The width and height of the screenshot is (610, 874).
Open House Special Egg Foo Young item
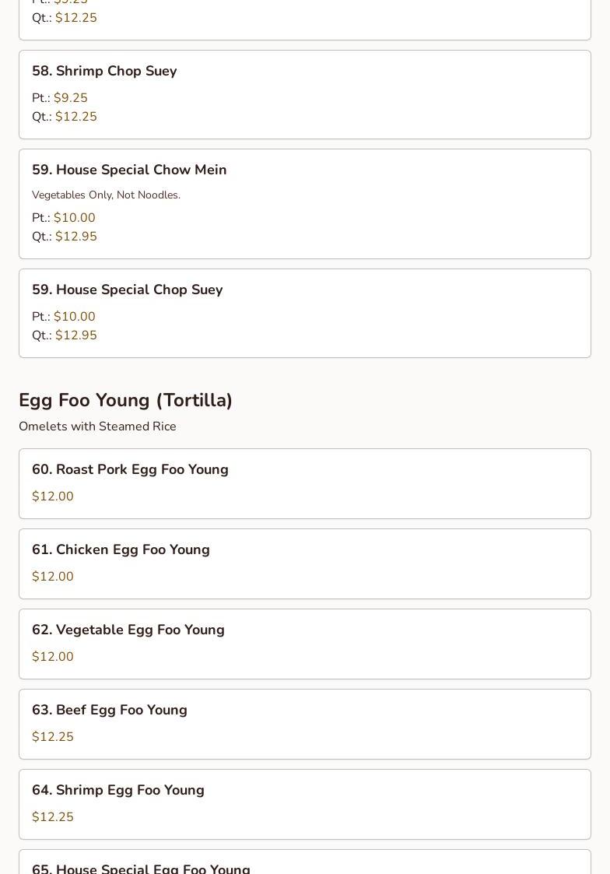point(141,867)
